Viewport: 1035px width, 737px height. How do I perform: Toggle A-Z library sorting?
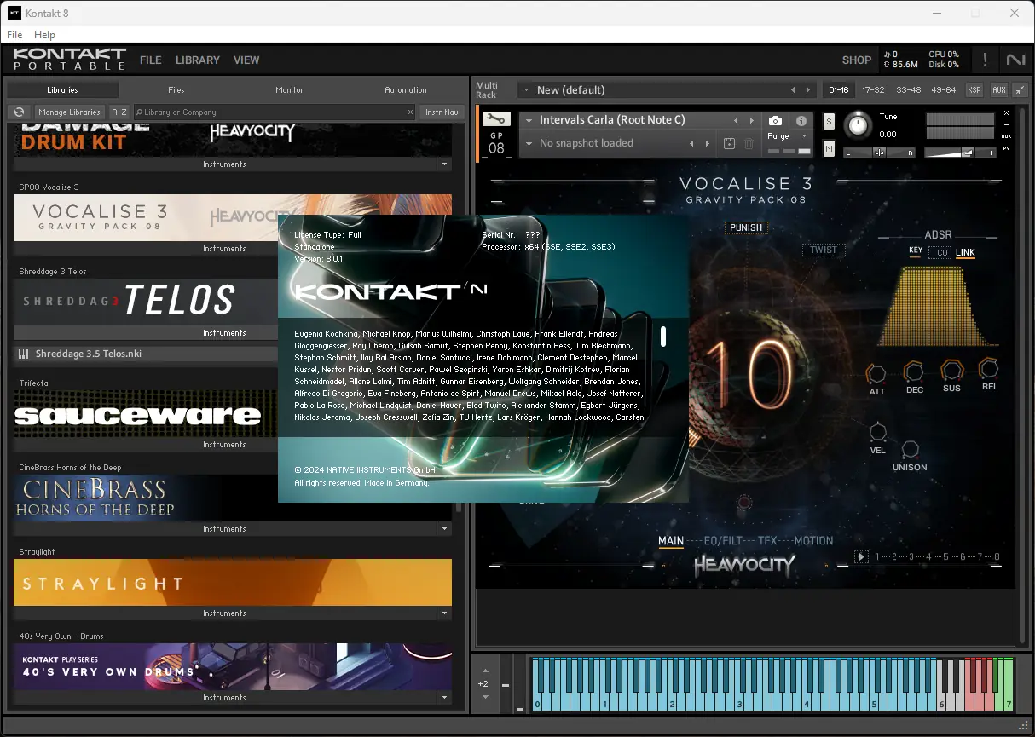tap(119, 112)
